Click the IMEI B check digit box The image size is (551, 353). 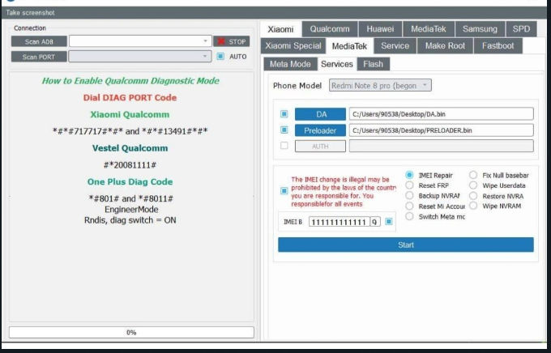point(375,222)
